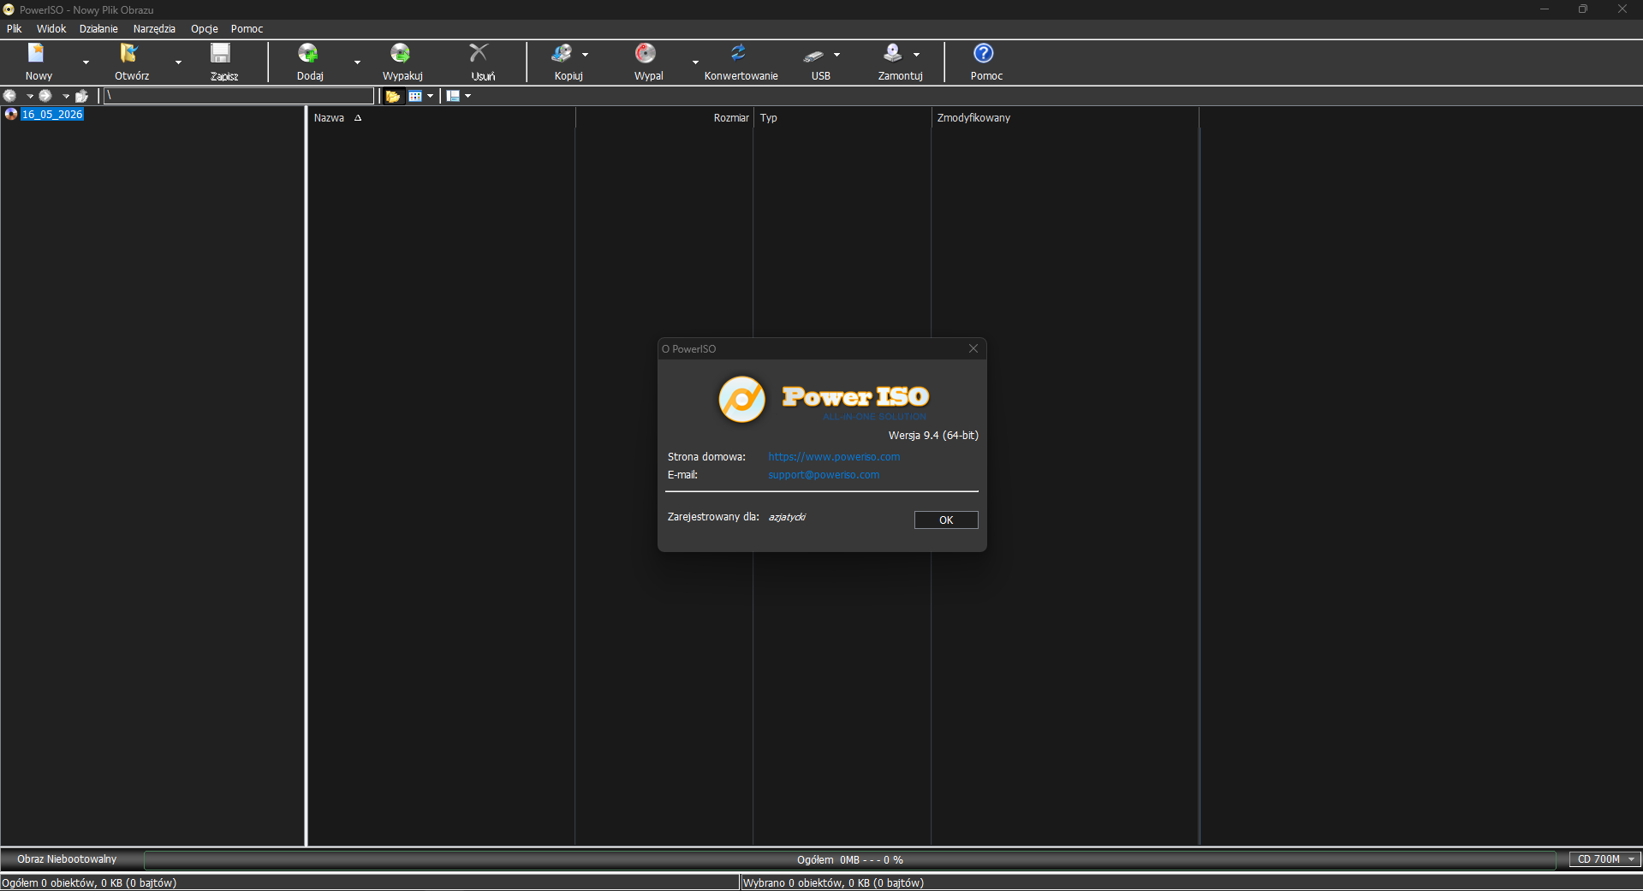Toggle the folder tree pane
Screen dimensions: 1643x891
pos(393,96)
